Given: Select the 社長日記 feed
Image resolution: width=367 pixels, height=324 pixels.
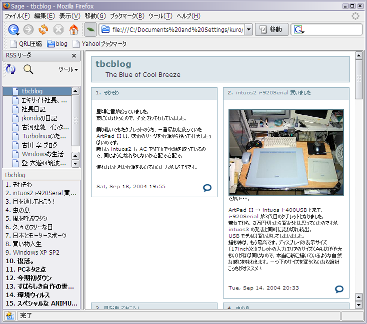Looking at the screenshot, I should 37,109.
